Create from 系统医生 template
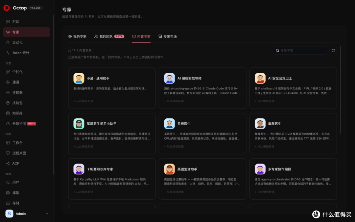 click(174, 147)
